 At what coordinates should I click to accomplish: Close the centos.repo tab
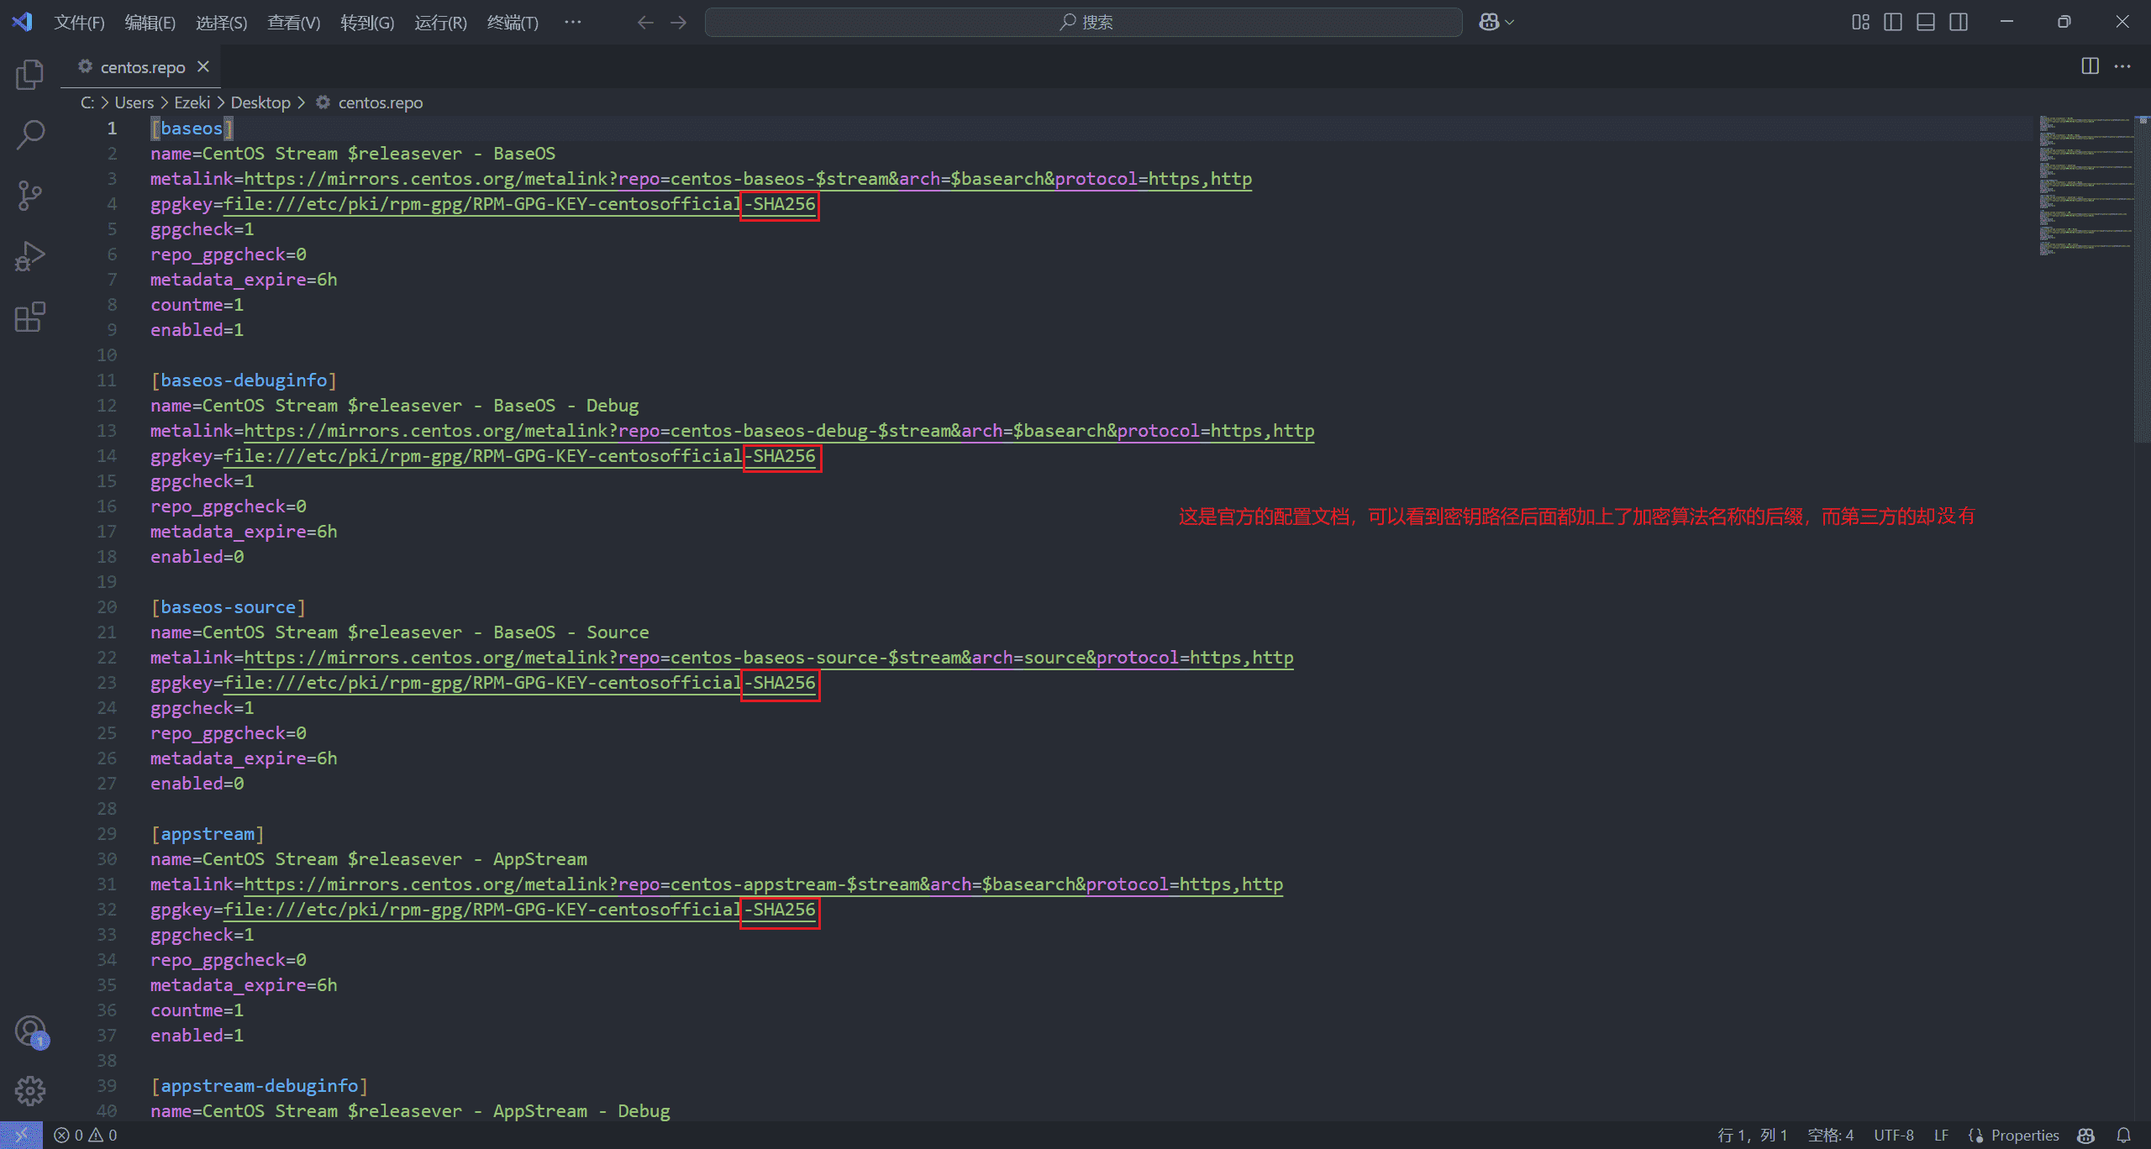[x=203, y=66]
